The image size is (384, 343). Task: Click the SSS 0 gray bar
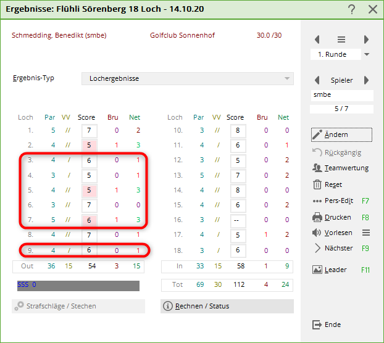tap(78, 285)
